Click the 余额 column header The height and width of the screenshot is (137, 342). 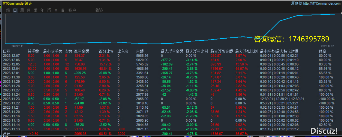[x=140, y=51]
